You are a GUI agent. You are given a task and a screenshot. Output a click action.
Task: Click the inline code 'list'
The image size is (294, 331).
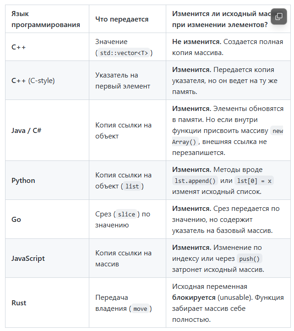point(132,186)
